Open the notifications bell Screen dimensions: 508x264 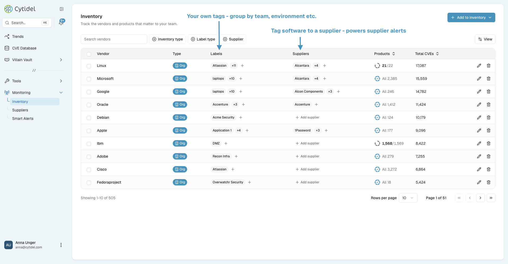click(x=61, y=22)
